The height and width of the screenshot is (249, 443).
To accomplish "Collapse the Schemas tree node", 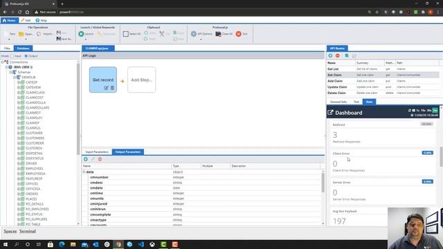I will pos(10,72).
